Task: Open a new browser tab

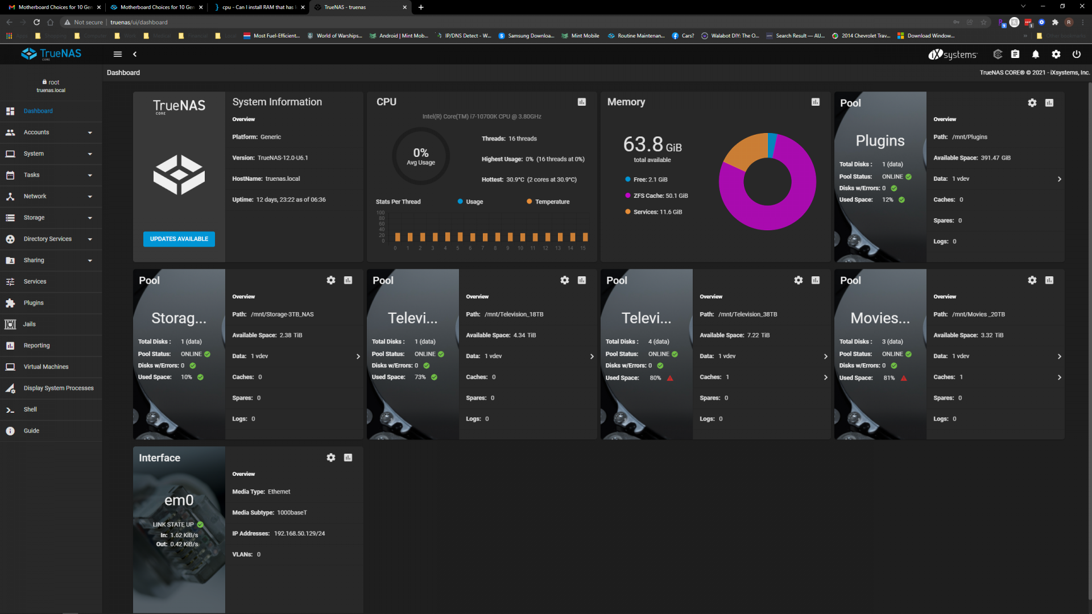Action: (421, 7)
